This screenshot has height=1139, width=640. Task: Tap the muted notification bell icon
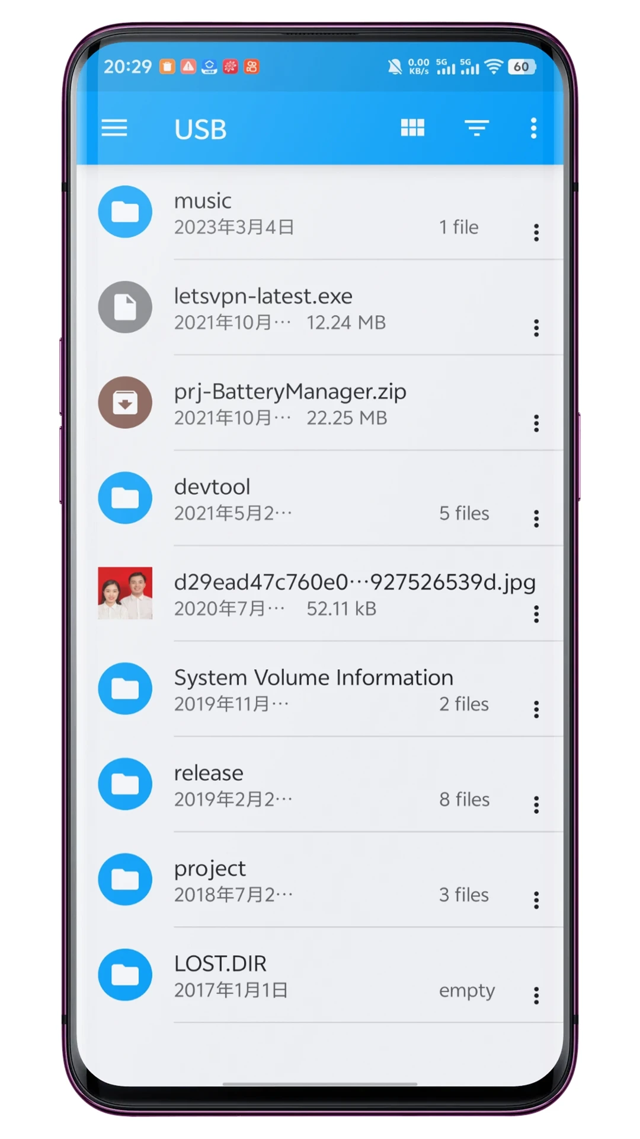tap(395, 67)
